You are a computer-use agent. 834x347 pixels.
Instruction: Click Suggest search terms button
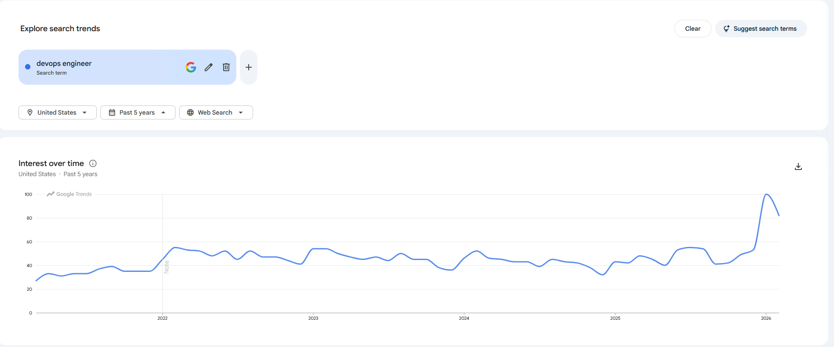tap(761, 29)
